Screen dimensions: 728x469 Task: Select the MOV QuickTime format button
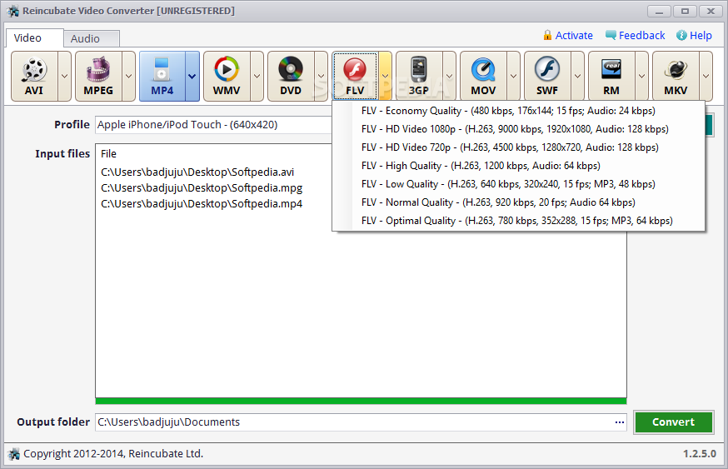(483, 76)
